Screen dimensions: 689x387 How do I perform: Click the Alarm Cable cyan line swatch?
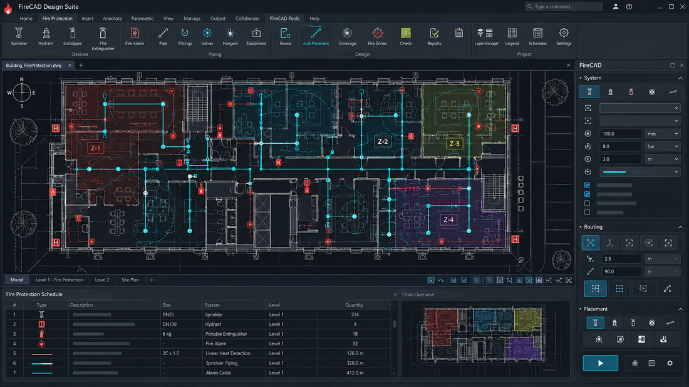[x=42, y=373]
